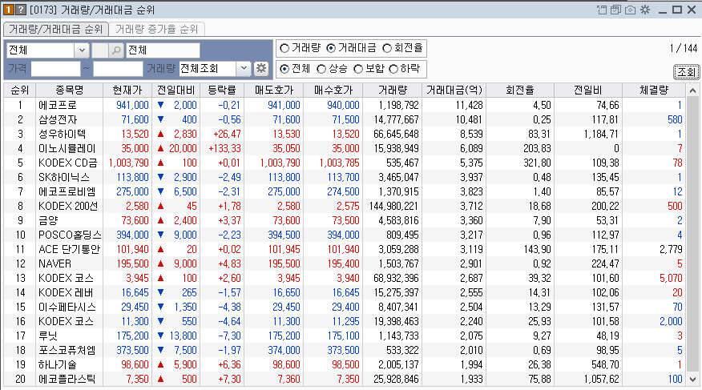The width and height of the screenshot is (702, 390).
Task: Select the POSCO홀딩스 stock name
Action: pyautogui.click(x=70, y=235)
